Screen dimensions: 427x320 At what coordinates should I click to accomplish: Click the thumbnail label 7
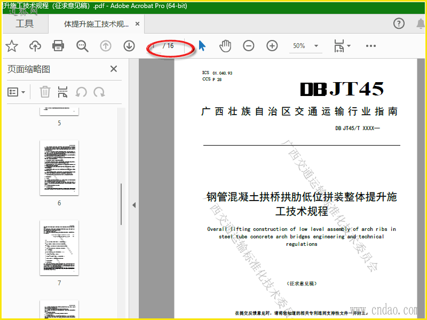(59, 283)
